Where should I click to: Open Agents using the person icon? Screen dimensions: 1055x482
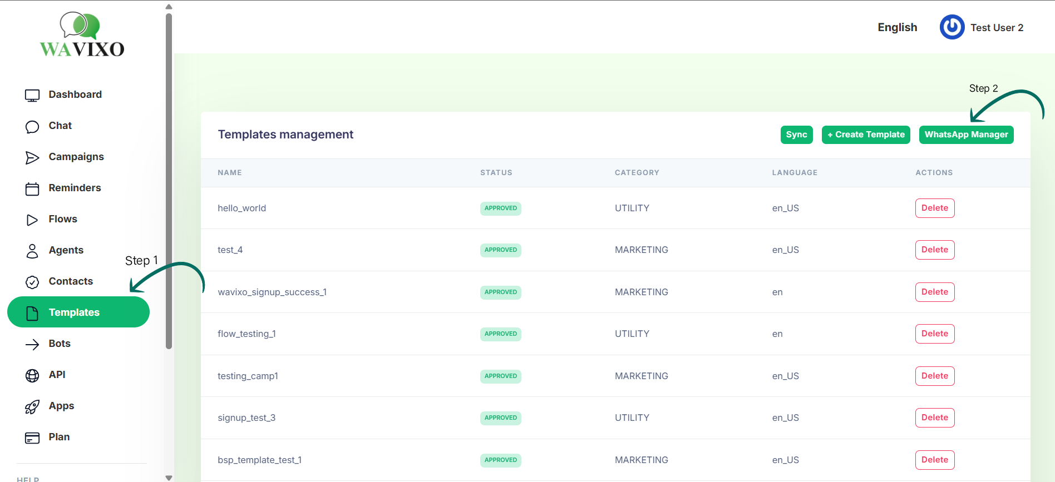click(32, 251)
